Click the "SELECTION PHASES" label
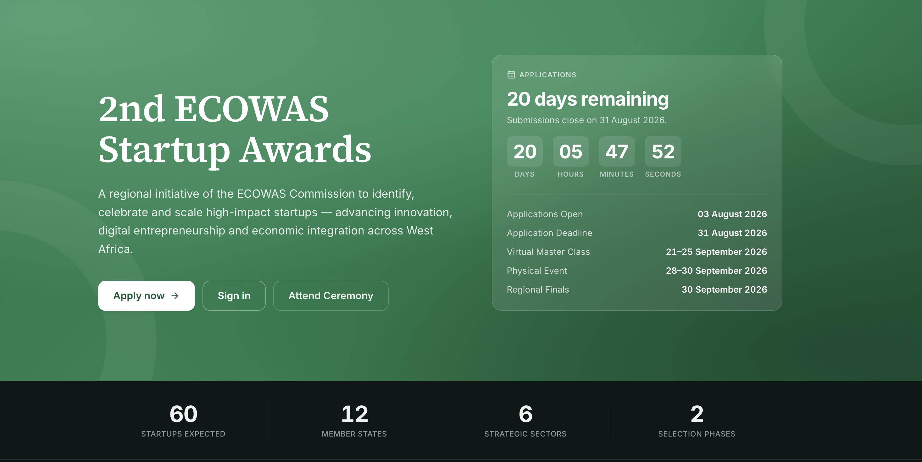 click(x=697, y=434)
